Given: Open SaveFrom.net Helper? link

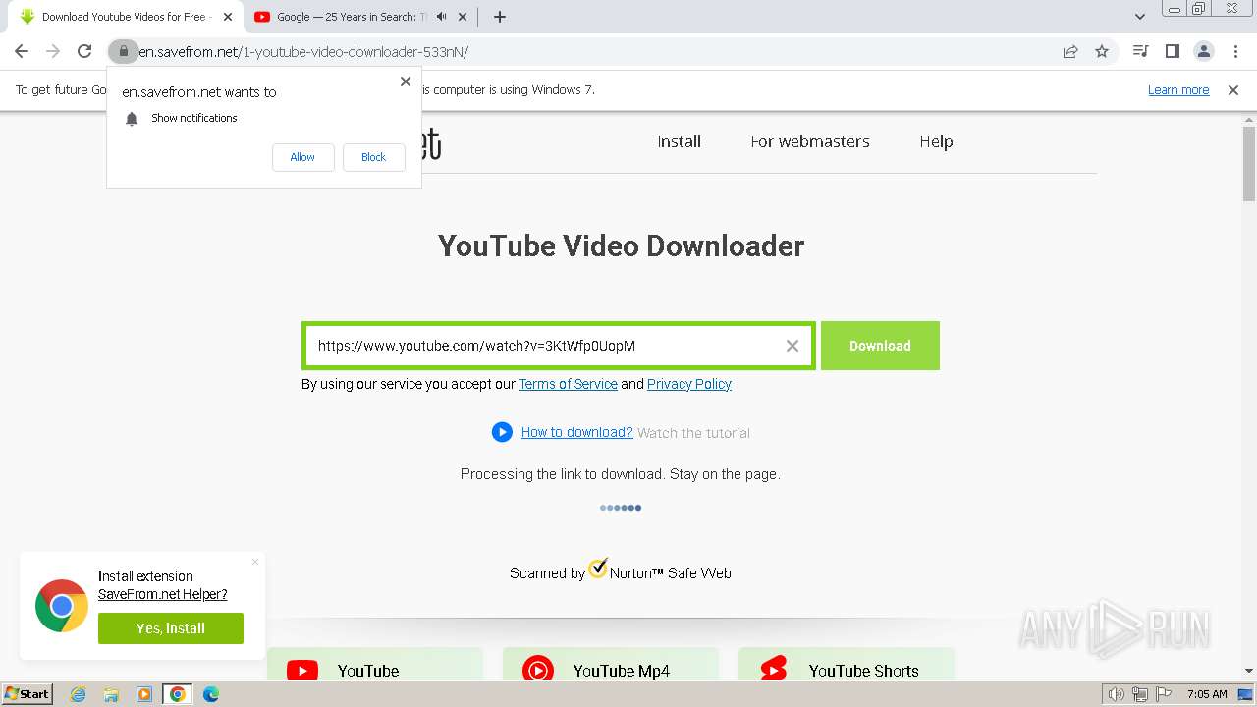Looking at the screenshot, I should click(163, 594).
